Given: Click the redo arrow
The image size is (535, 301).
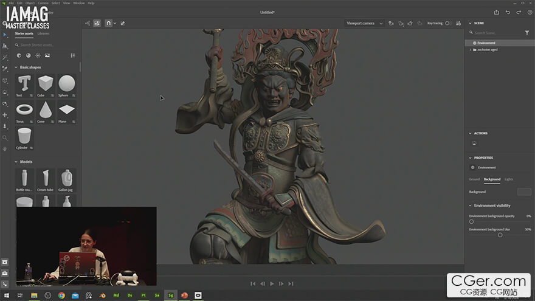Looking at the screenshot, I should tap(519, 12).
